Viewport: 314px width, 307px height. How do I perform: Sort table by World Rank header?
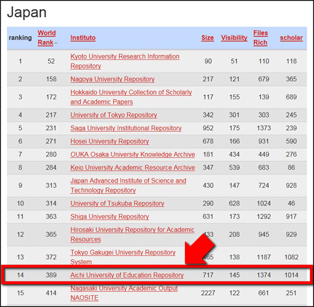pos(47,38)
